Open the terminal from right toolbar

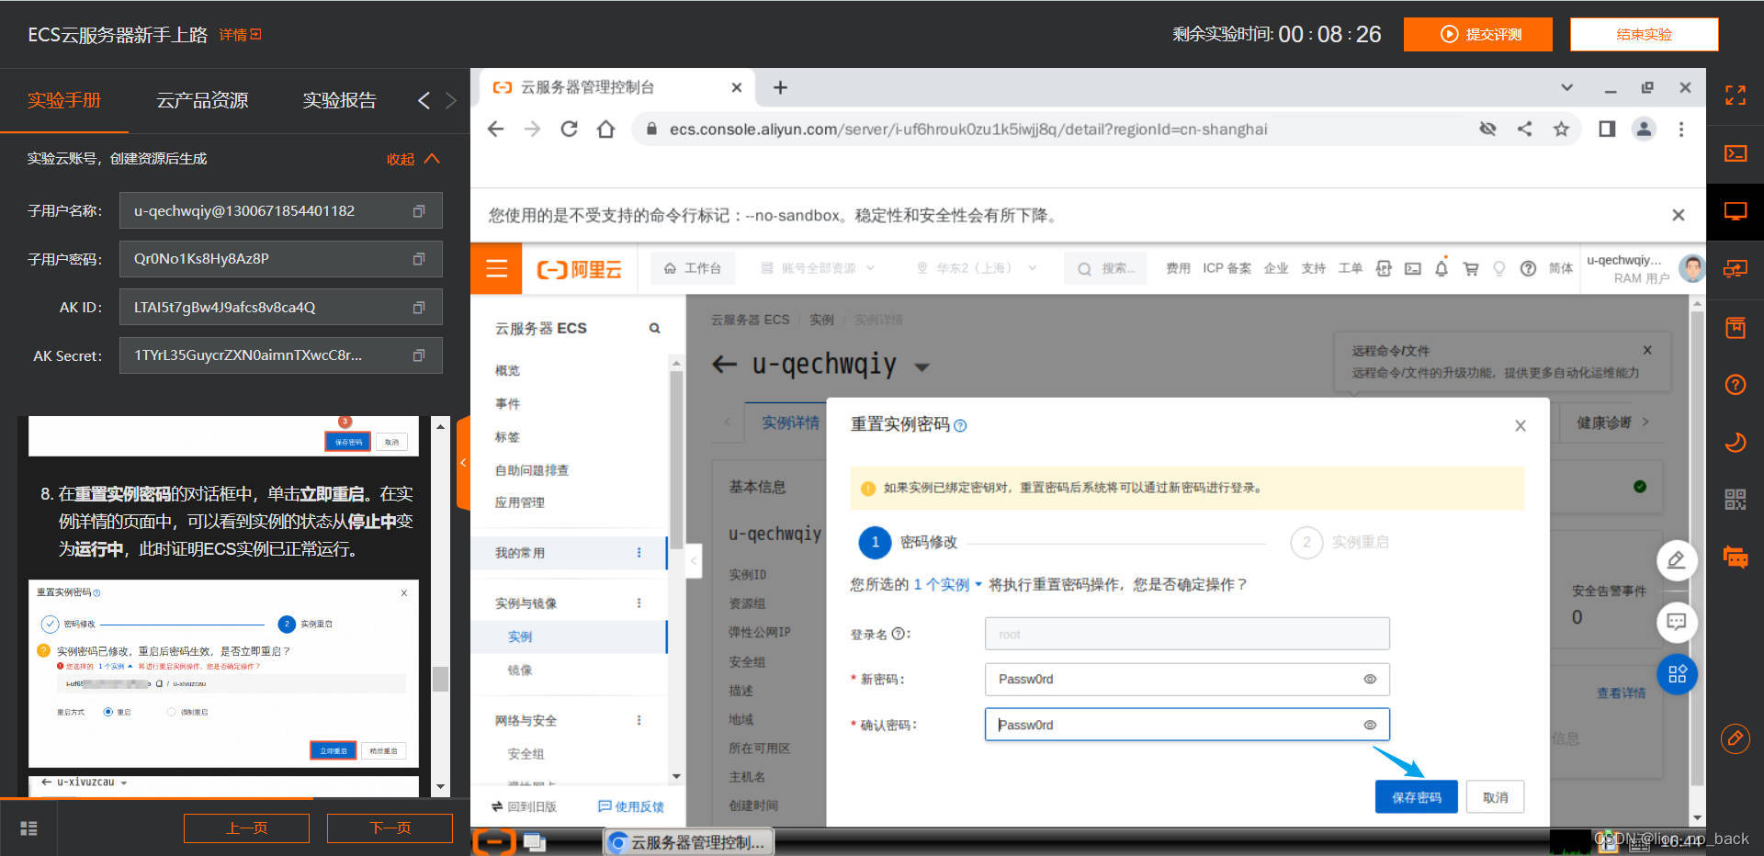tap(1736, 153)
